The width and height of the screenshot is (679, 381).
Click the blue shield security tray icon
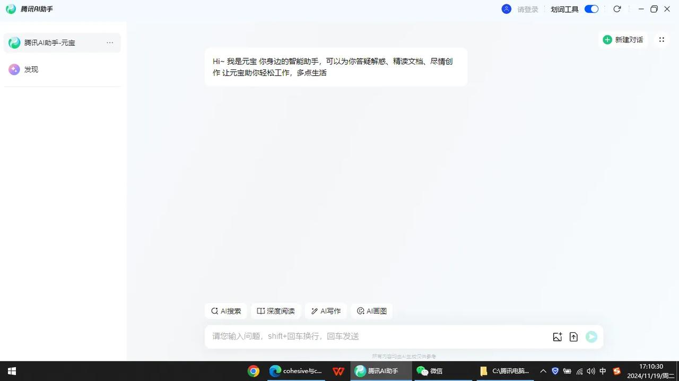tap(555, 371)
